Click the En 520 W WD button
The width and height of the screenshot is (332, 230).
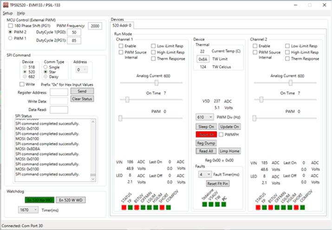(71, 200)
